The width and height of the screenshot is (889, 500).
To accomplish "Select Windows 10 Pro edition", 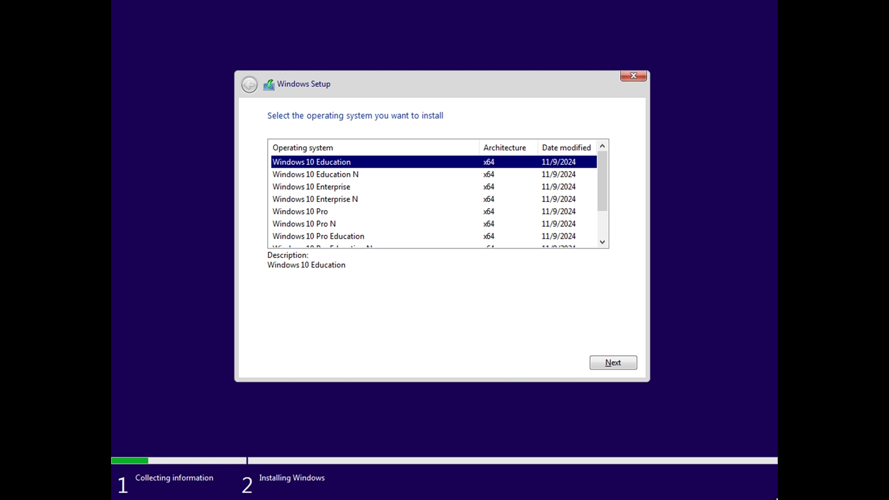I will [434, 212].
